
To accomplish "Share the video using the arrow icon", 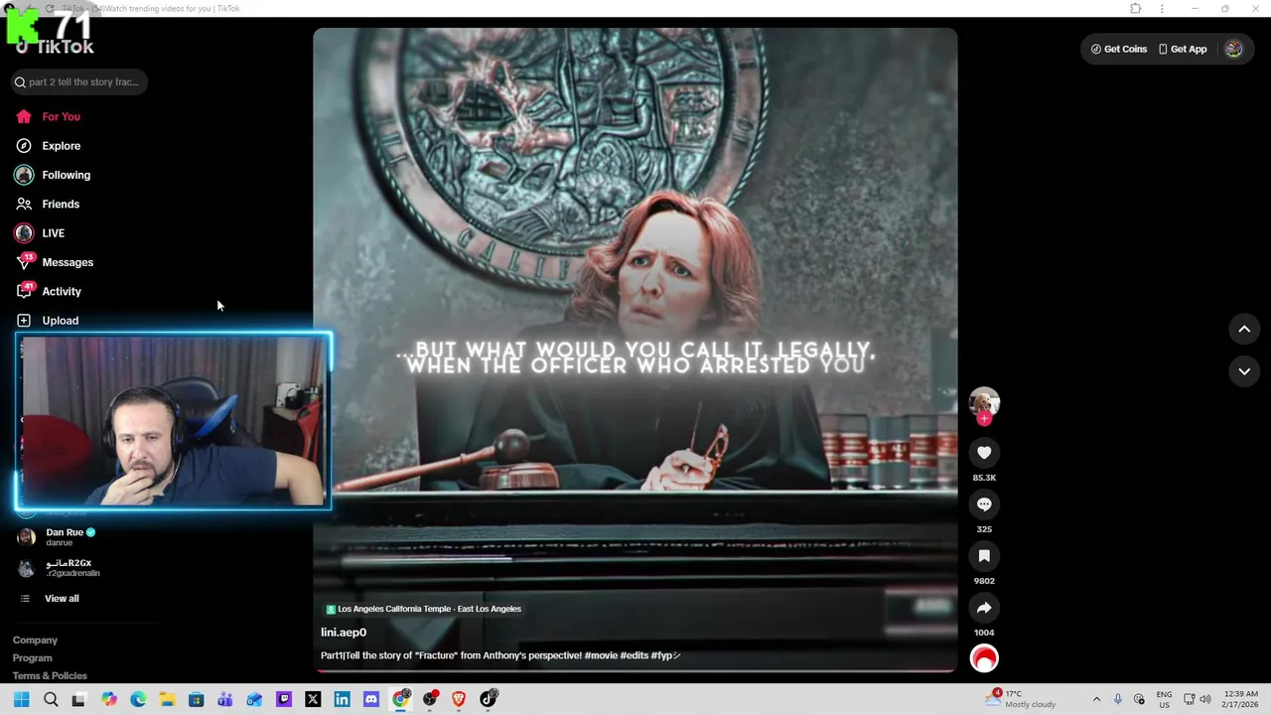I will (984, 608).
